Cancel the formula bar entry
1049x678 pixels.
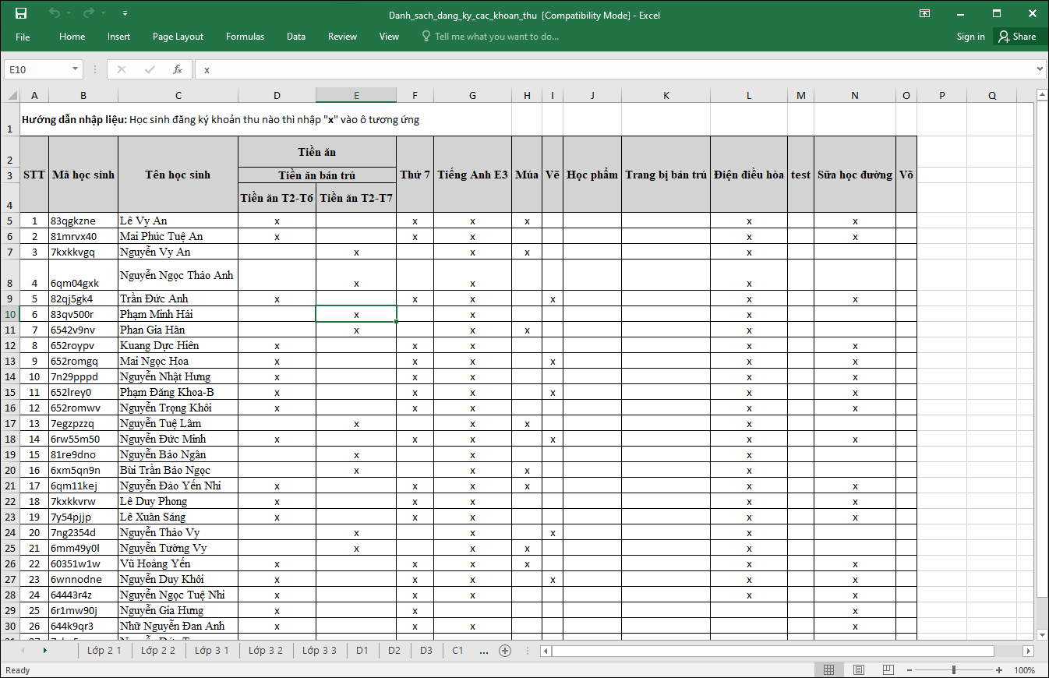click(x=121, y=69)
